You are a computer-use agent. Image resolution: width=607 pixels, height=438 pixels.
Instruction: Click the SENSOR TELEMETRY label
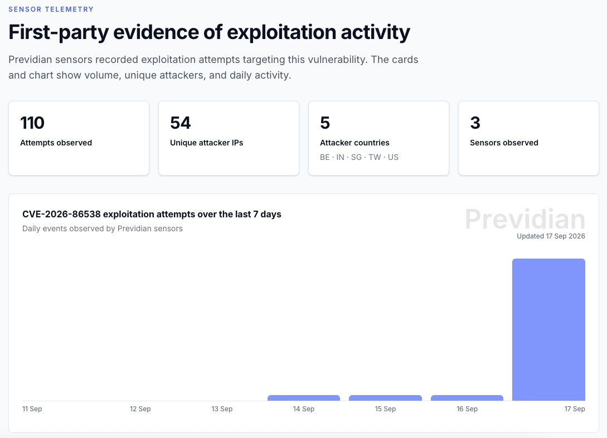pyautogui.click(x=51, y=9)
